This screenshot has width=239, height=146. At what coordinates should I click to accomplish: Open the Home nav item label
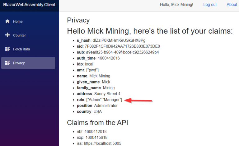18,21
